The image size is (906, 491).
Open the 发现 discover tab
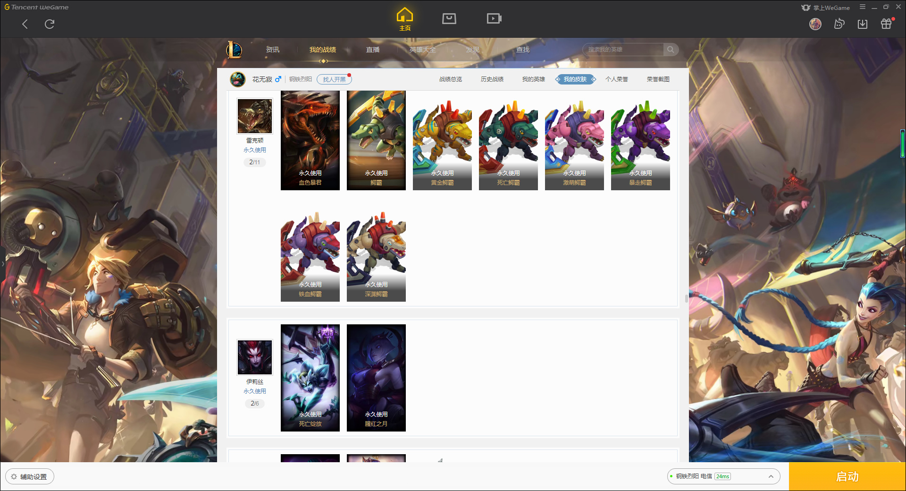(x=473, y=50)
